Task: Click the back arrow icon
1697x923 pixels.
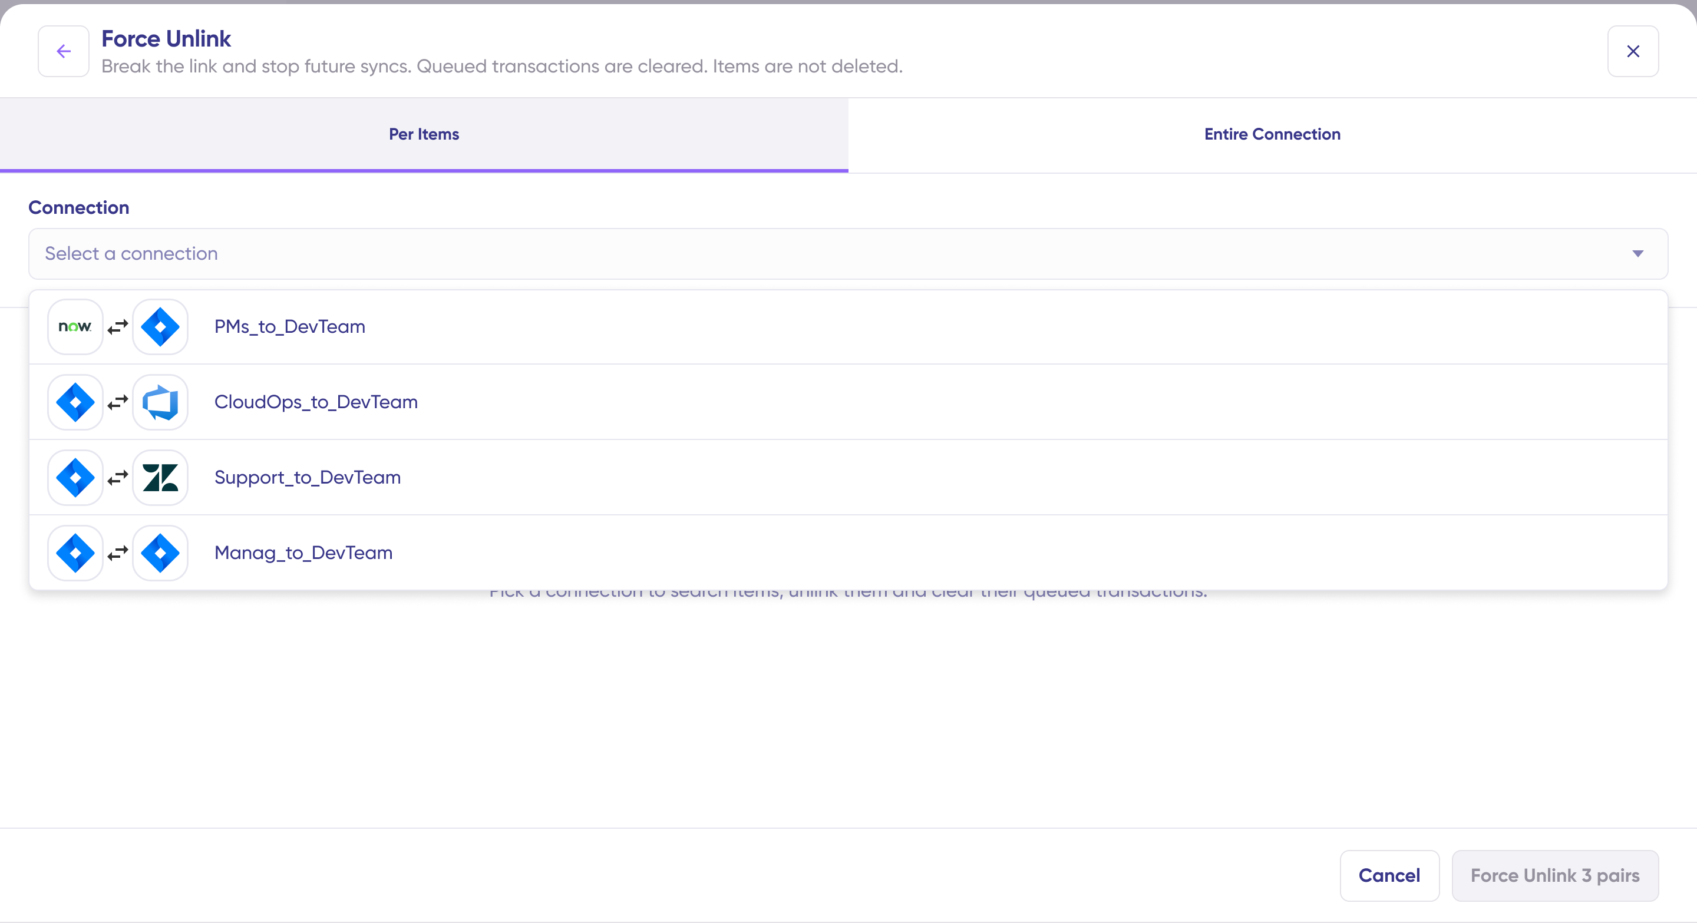Action: pos(63,51)
